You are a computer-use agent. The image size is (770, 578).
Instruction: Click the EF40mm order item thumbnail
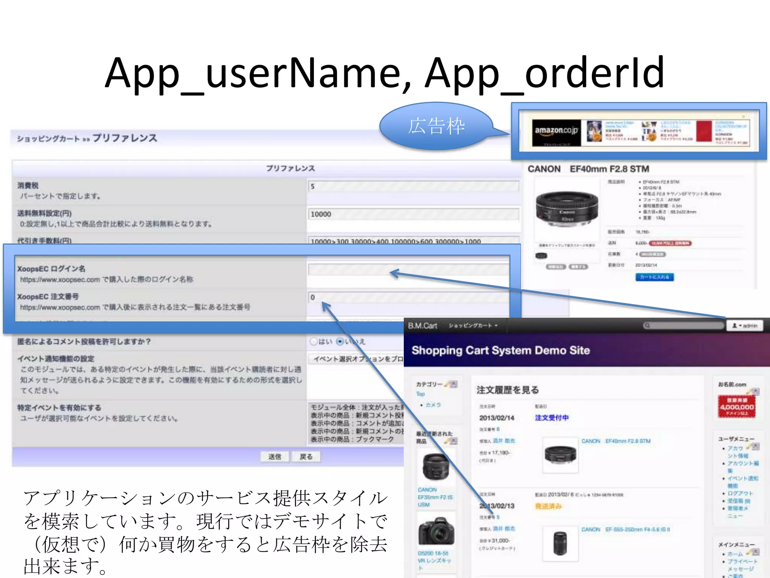tap(560, 455)
